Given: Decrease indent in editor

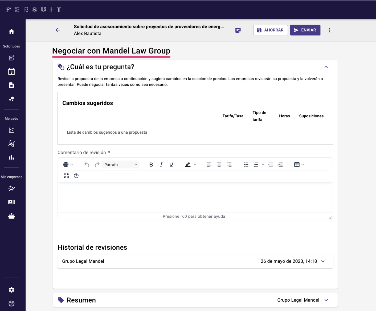Looking at the screenshot, I should point(271,165).
